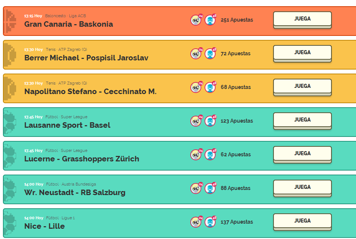Screen dimensions: 356x239
Task: Click the 137 Apuestas count
Action: pos(236,222)
